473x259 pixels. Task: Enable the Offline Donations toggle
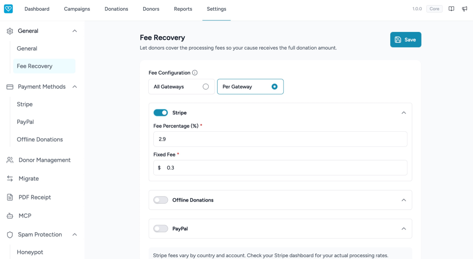tap(160, 200)
